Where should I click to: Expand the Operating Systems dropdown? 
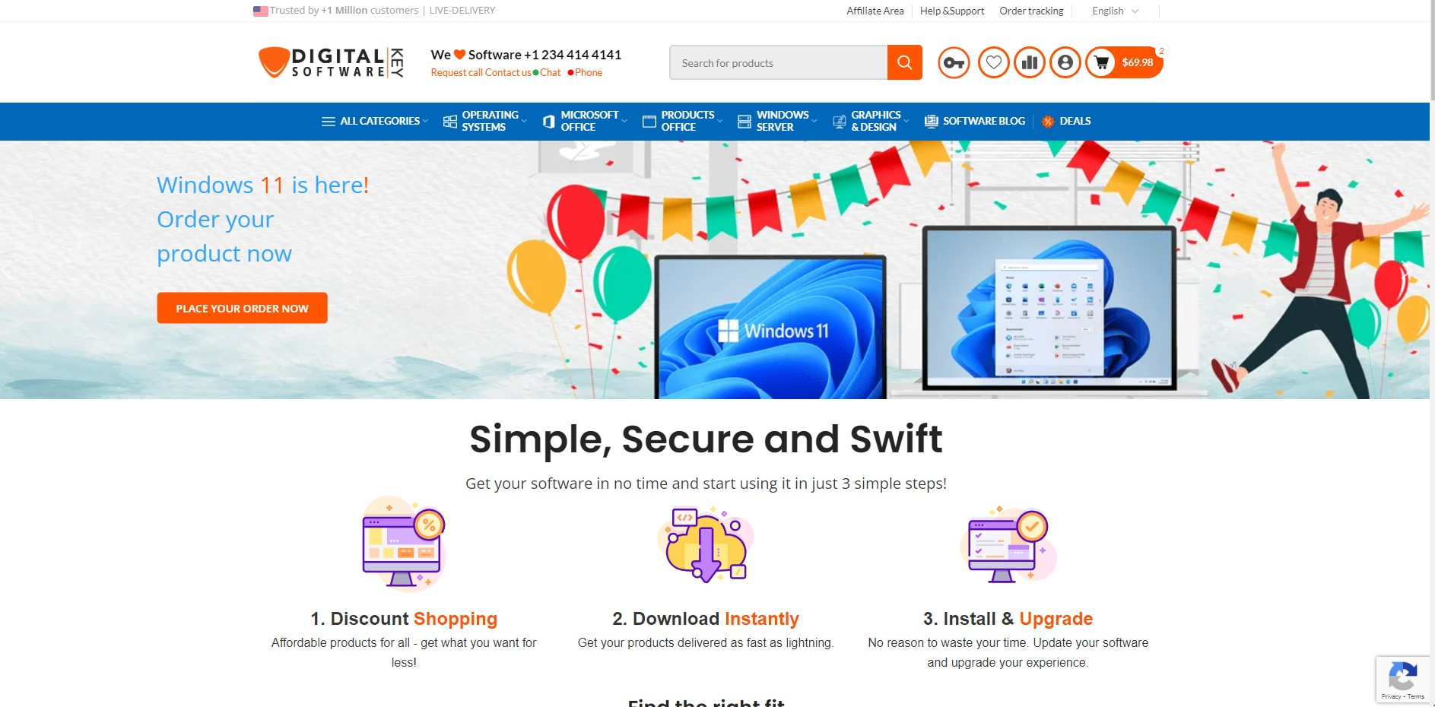485,122
